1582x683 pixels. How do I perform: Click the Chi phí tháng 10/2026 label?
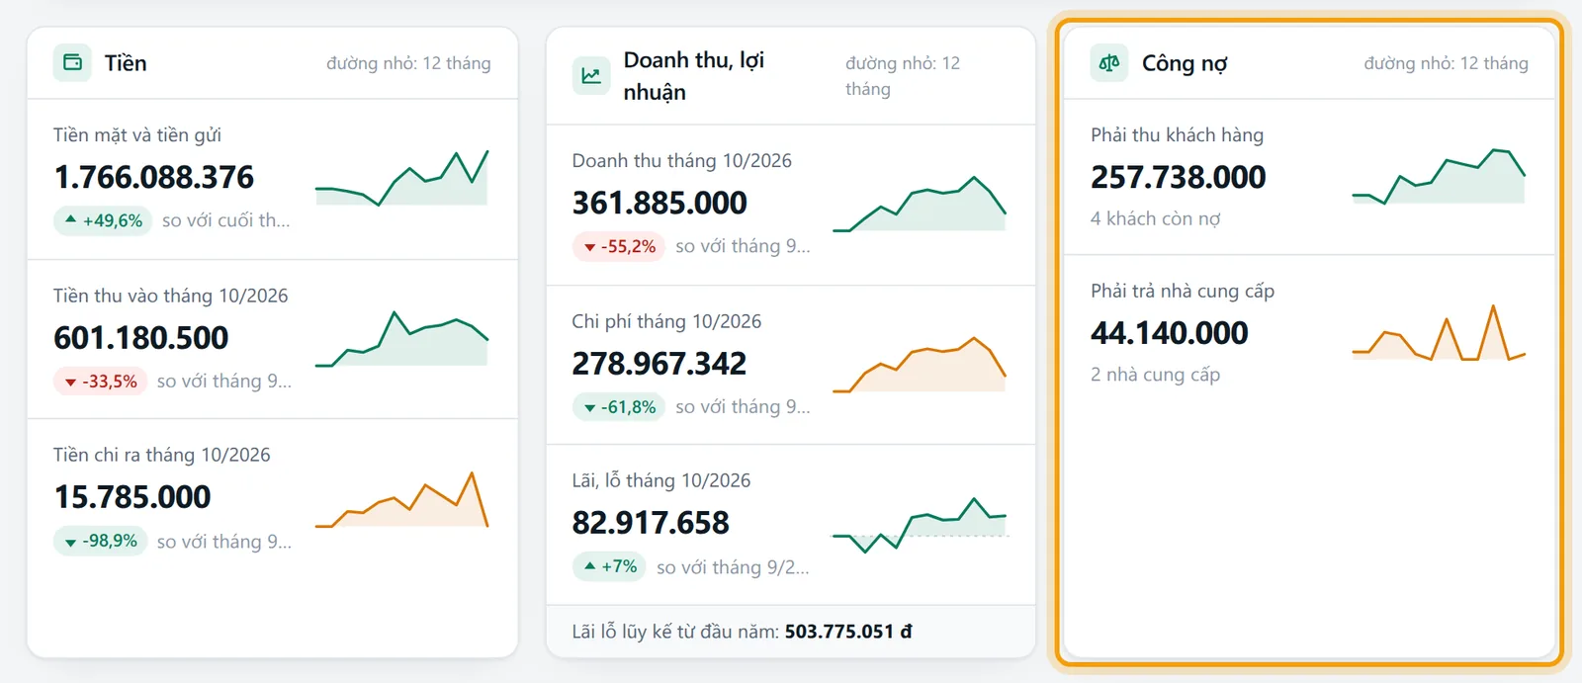(x=666, y=321)
